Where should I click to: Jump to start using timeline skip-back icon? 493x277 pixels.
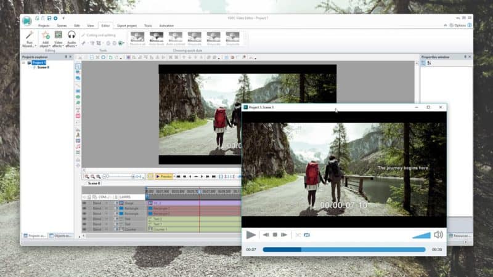tap(178, 177)
